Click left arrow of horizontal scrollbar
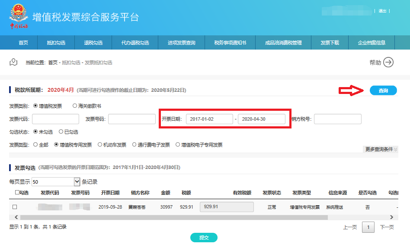Viewport: 410px width, 244px height. (15, 218)
